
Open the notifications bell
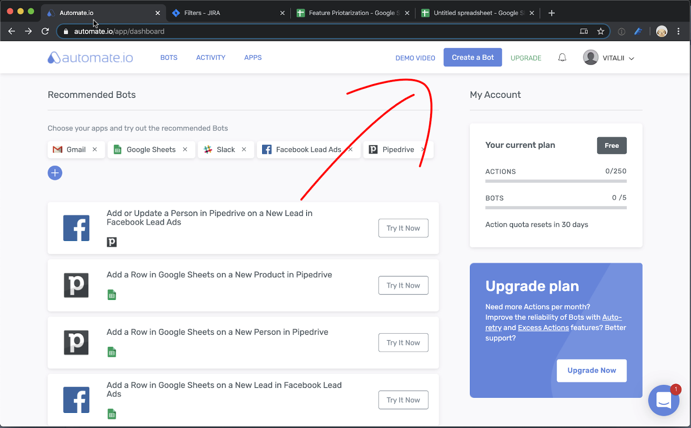[x=562, y=57]
